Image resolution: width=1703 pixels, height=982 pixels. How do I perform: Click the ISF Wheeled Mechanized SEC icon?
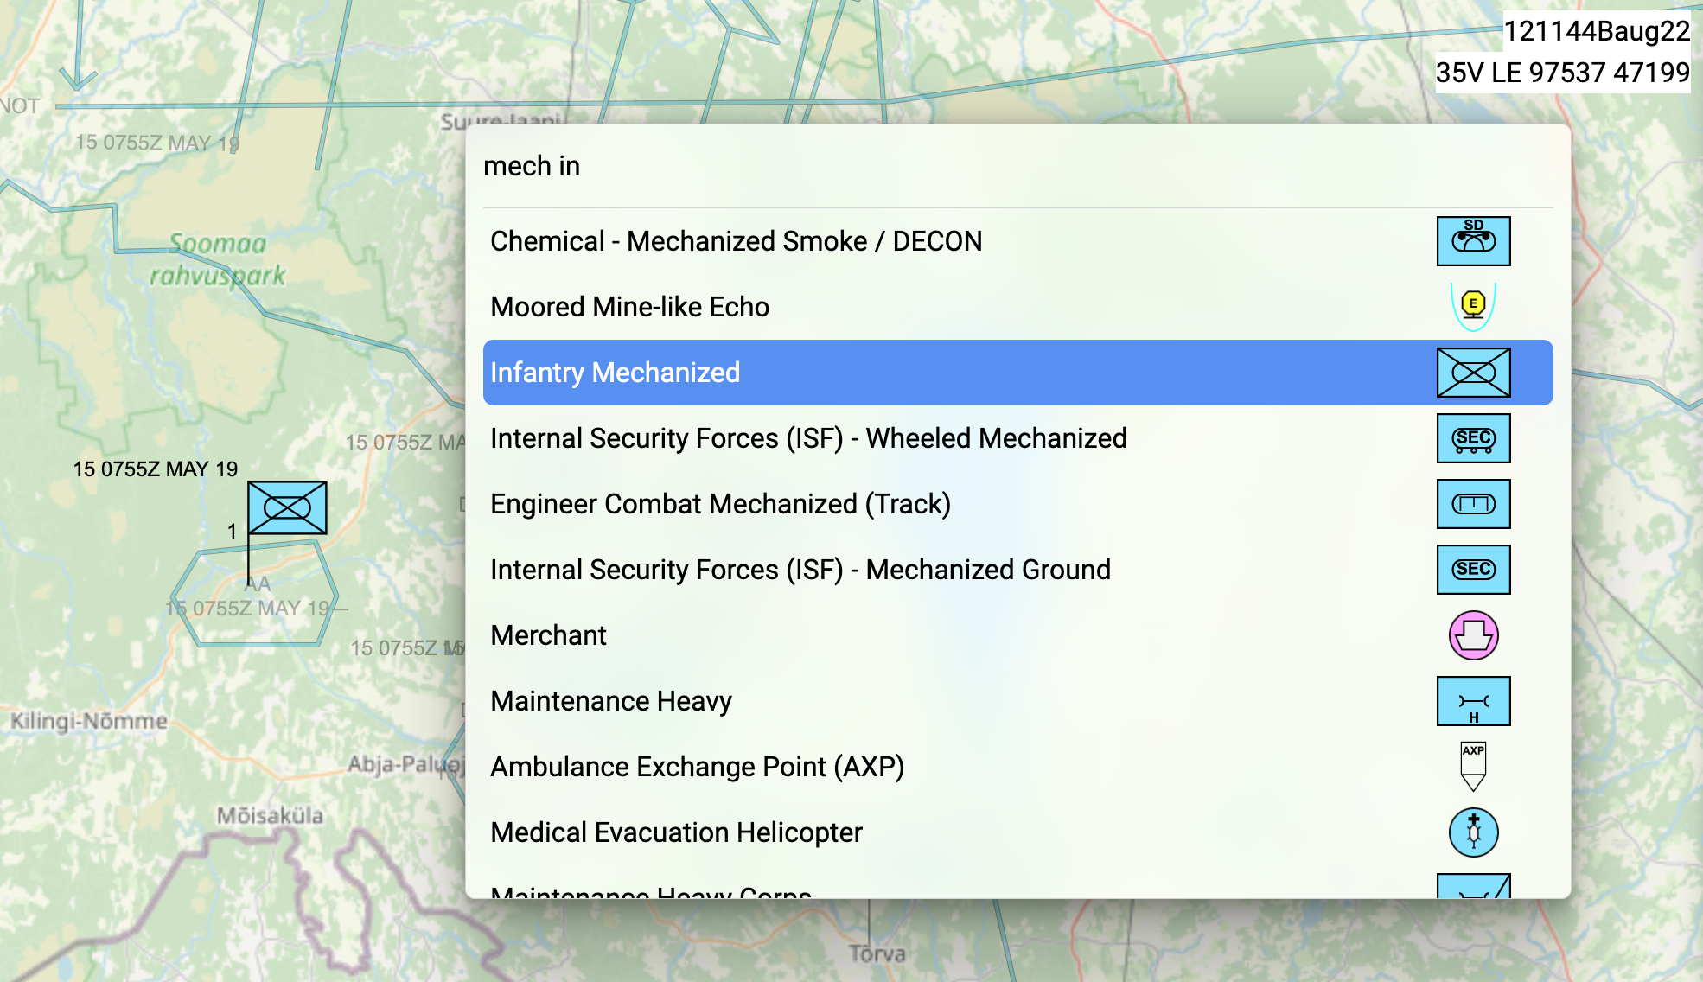(1473, 438)
